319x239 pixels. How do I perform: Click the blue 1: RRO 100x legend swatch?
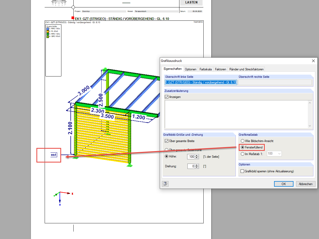coord(48,29)
